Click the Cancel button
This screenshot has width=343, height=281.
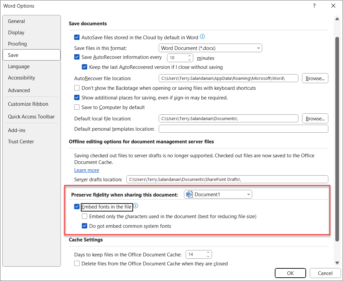pos(325,273)
